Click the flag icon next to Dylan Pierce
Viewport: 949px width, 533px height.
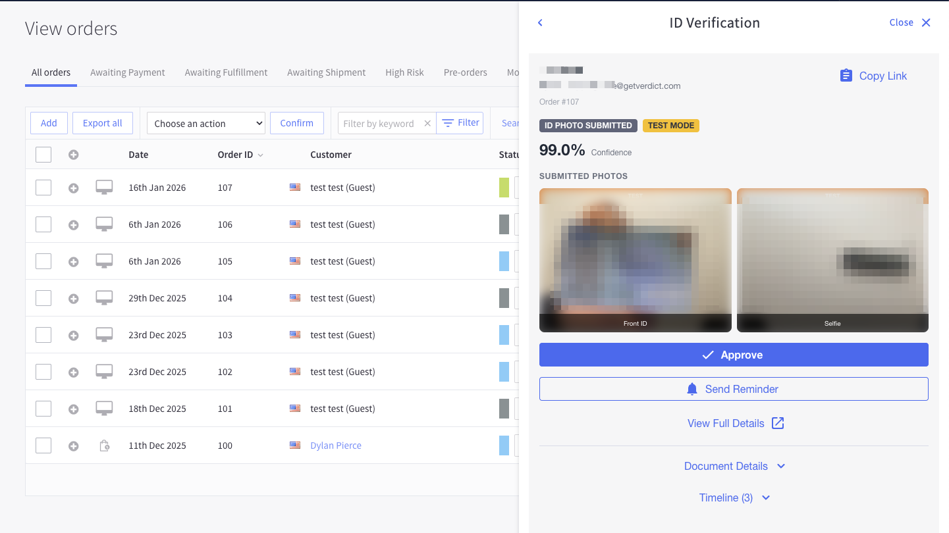pos(294,445)
